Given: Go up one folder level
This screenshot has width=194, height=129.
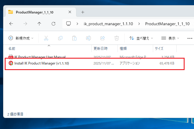Looking at the screenshot, I should tap(39, 24).
